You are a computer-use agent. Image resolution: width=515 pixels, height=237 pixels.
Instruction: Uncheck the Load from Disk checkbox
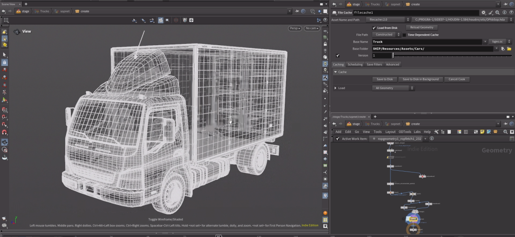point(374,28)
